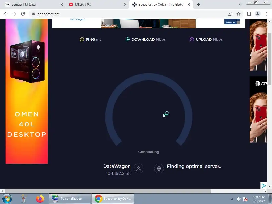Select the Speedtest by Ookla tab
This screenshot has height=204, width=272.
click(x=160, y=5)
